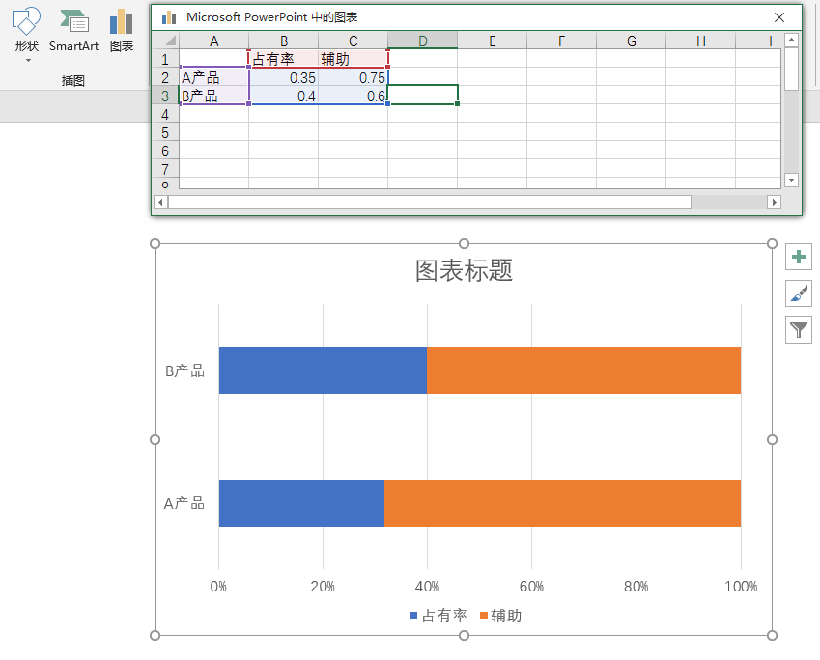Close the Microsoft PowerPoint chart data window
This screenshot has height=660, width=820.
coord(779,17)
